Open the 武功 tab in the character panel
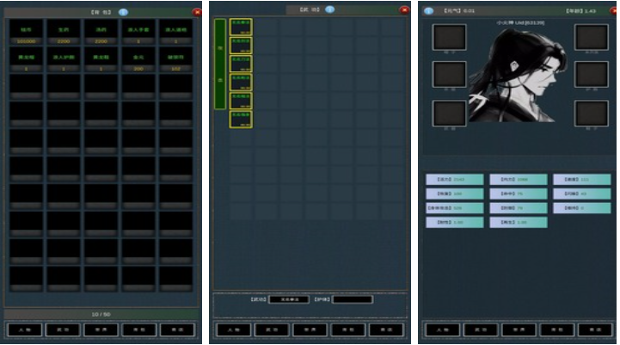Viewport: 620px width, 345px height. (481, 330)
